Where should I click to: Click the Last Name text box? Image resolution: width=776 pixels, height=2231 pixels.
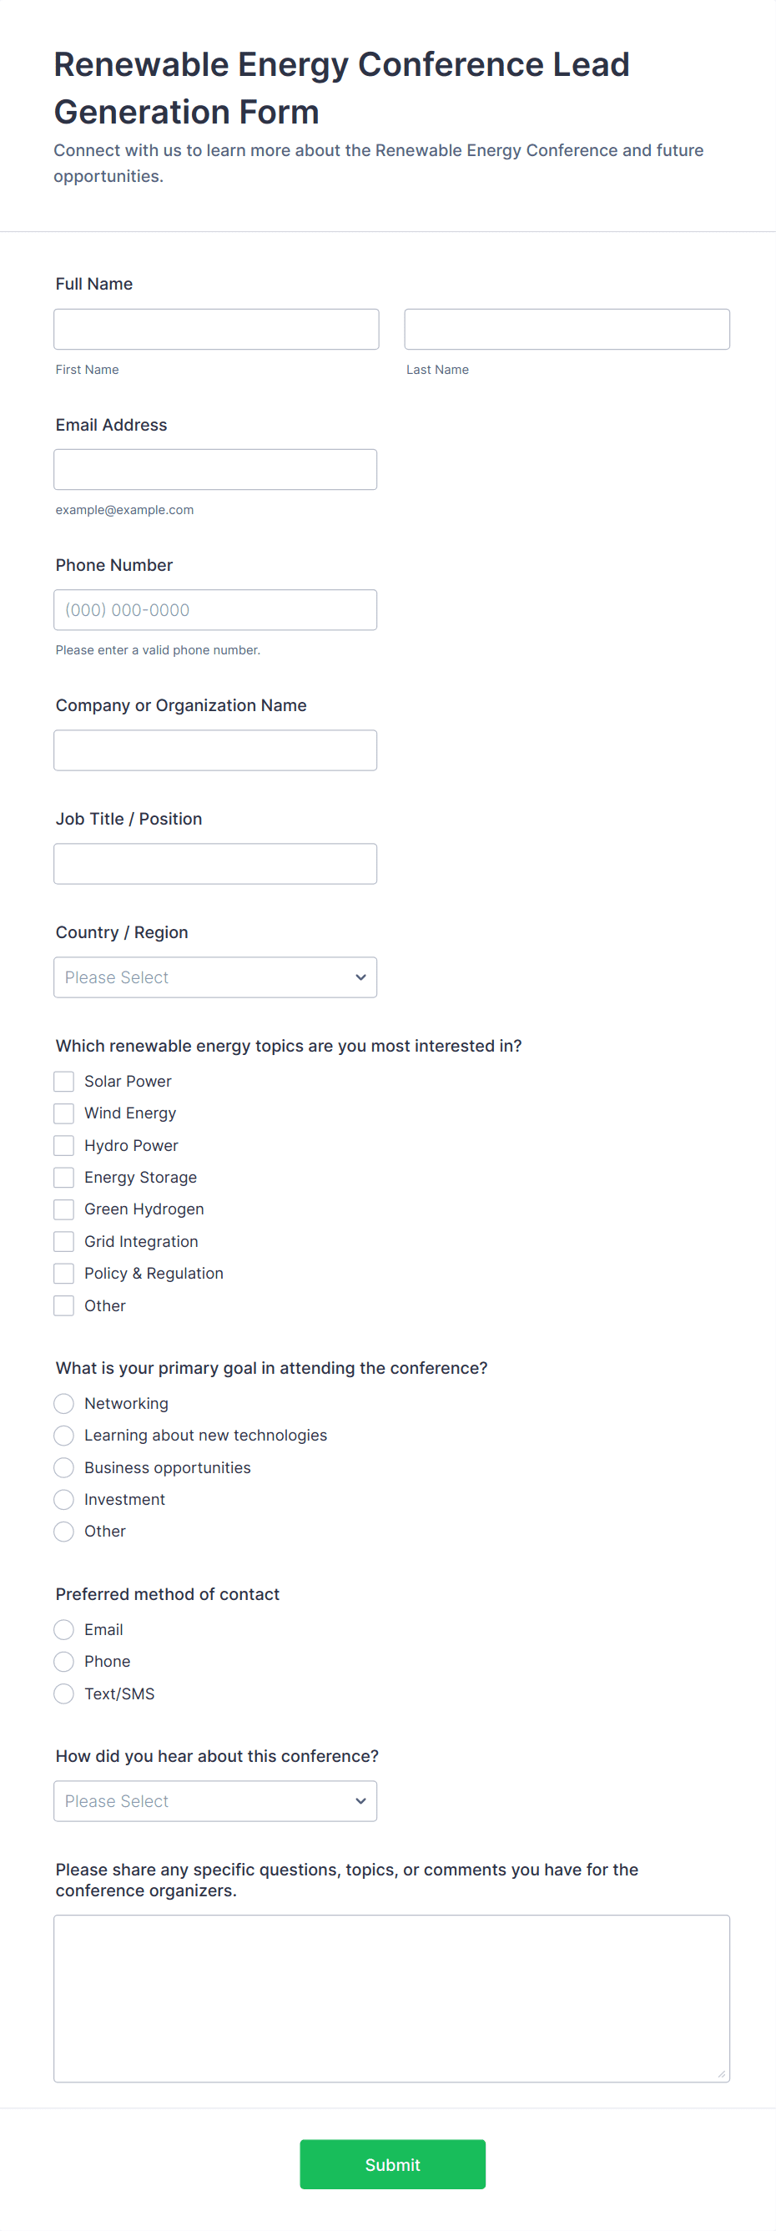(x=567, y=329)
